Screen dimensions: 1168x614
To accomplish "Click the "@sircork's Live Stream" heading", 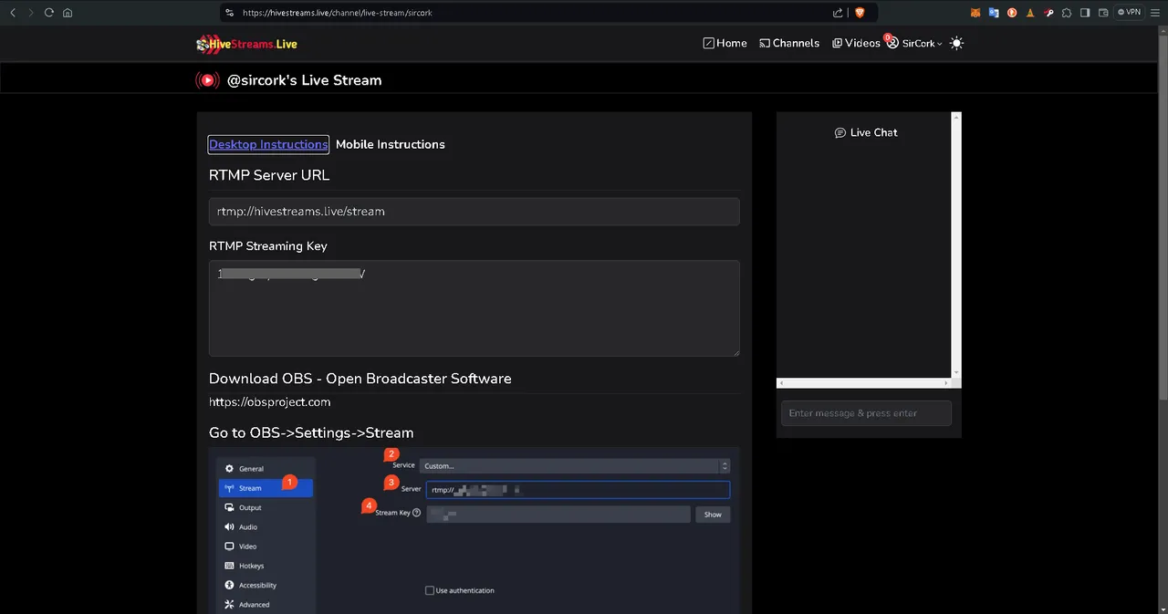I will coord(304,80).
